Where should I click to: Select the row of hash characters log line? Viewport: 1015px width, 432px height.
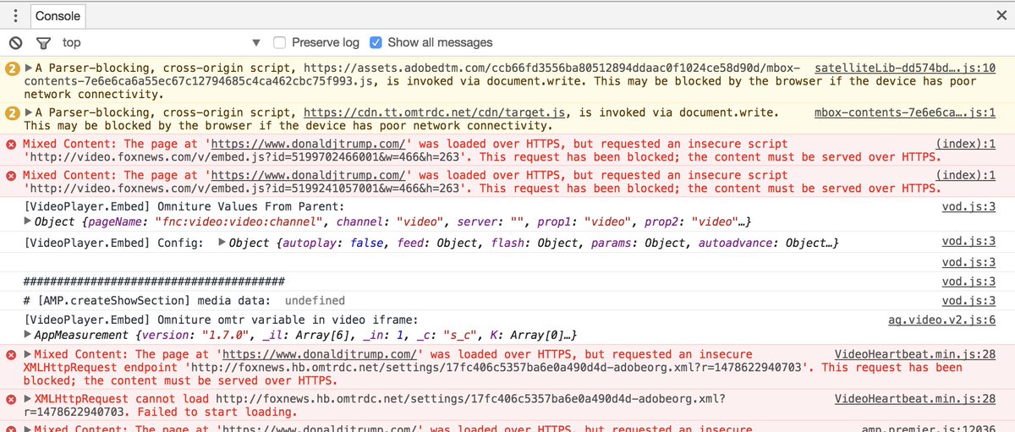click(x=153, y=282)
